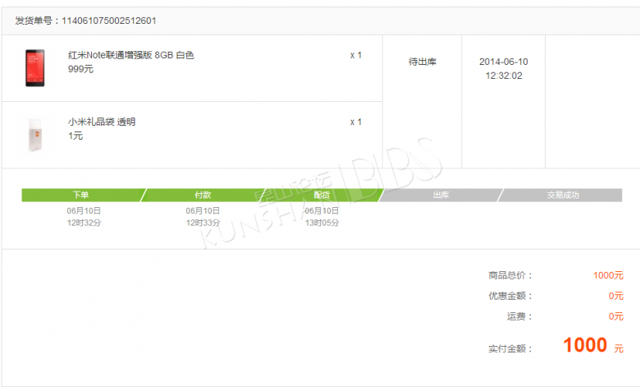The image size is (640, 387).
Task: Click the 06月10日 13时05分 配货 timestamp
Action: (x=322, y=217)
